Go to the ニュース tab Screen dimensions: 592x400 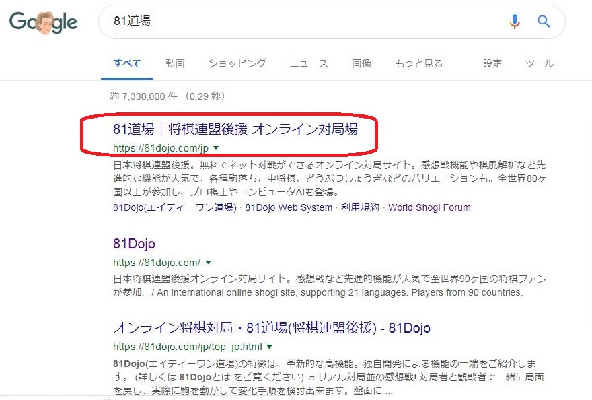point(309,63)
